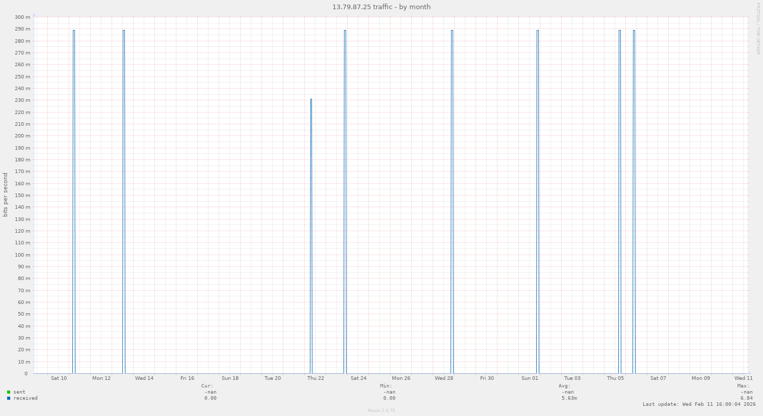Click the RRDTOOL / TOBI OETIKER watermark
The height and width of the screenshot is (416, 763).
pos(758,29)
